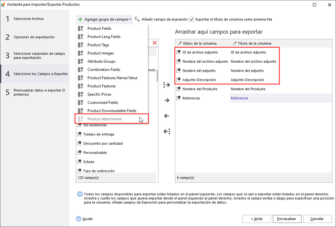Click the Nombre del Producto row handle

178,89
